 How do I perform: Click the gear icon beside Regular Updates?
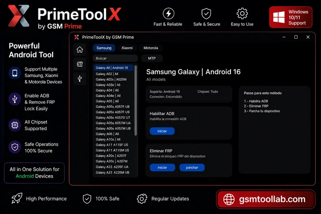pyautogui.click(x=142, y=199)
